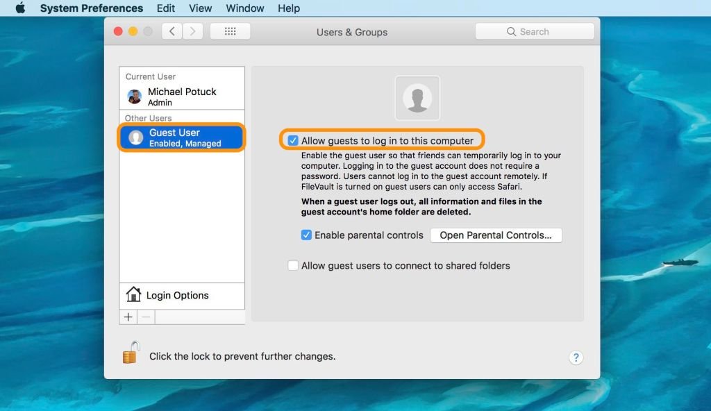
Task: Select Michael Potuck admin account
Action: pyautogui.click(x=182, y=96)
